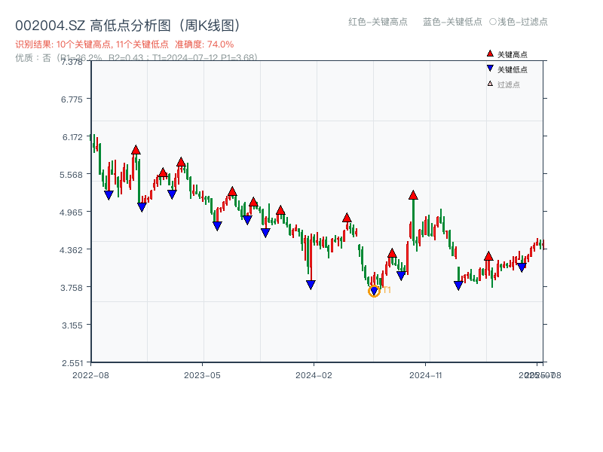Click the last blue key-low triangle on the chart

522,267
